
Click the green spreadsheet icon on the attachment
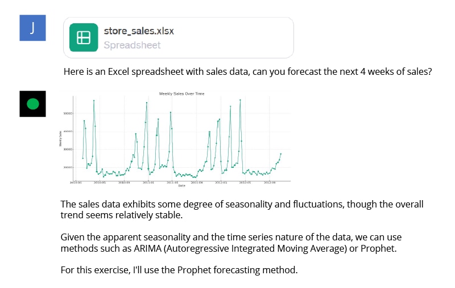(84, 37)
